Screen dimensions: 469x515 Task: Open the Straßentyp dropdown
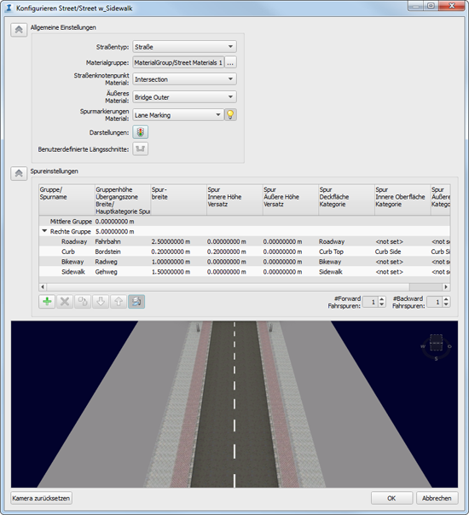click(184, 47)
